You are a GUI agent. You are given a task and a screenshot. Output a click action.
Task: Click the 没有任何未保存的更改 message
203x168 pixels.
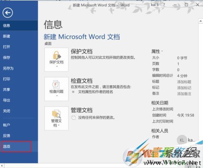tap(97, 118)
